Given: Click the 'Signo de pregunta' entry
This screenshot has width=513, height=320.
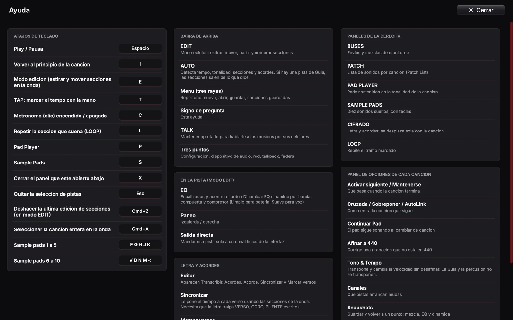Looking at the screenshot, I should [x=254, y=114].
